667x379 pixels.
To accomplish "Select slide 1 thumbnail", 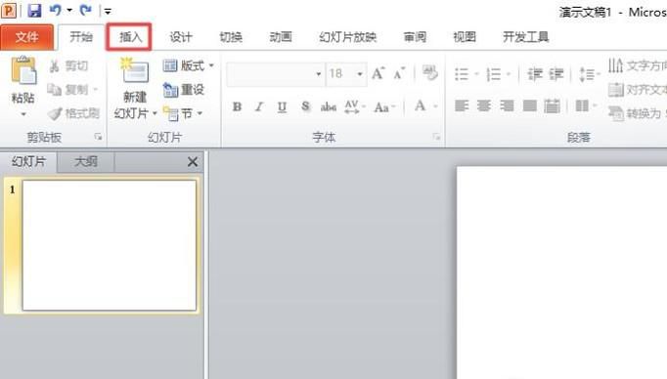I will [110, 245].
